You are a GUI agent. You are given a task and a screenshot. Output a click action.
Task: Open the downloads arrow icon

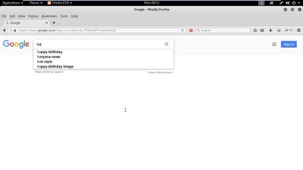tap(270, 30)
